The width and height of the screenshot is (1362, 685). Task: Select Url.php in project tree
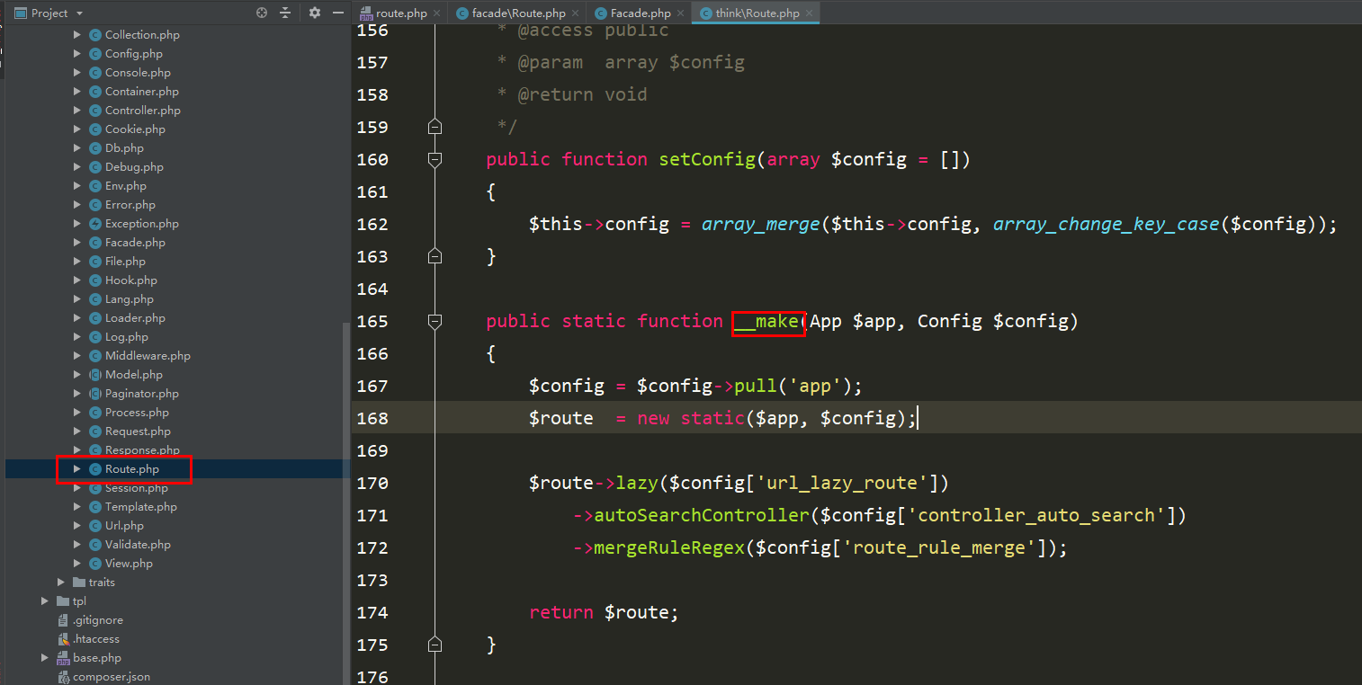click(x=124, y=526)
